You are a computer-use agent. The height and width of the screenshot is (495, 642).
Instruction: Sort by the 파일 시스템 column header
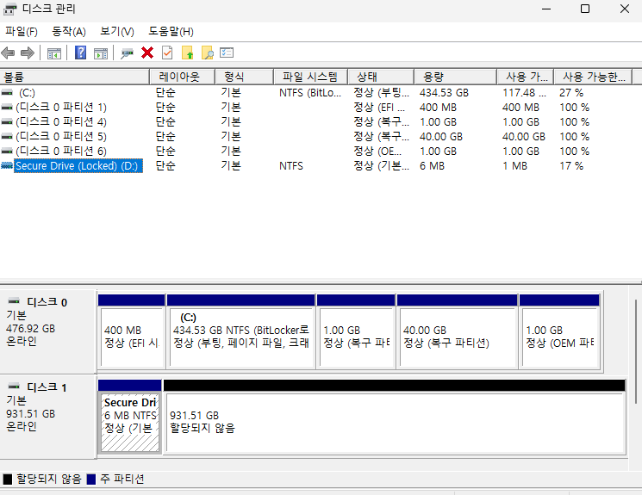(x=310, y=77)
